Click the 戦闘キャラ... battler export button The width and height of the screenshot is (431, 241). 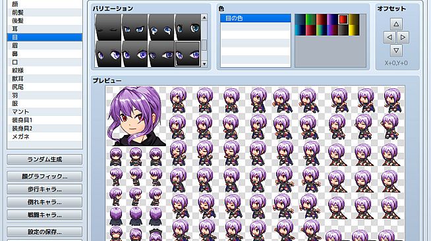coord(45,215)
